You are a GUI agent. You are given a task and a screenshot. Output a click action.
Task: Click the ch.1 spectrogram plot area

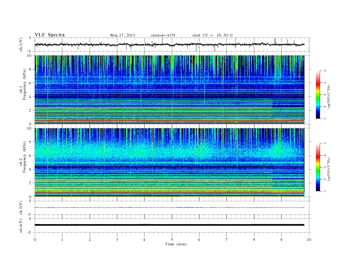tap(170, 90)
